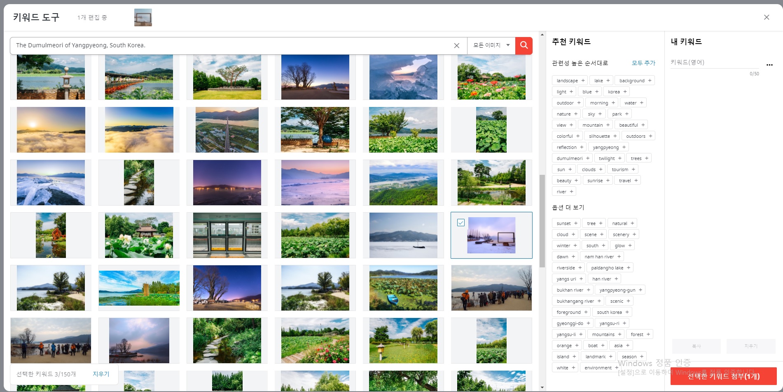Add the 'tourism' keyword
This screenshot has width=783, height=392.
point(624,169)
